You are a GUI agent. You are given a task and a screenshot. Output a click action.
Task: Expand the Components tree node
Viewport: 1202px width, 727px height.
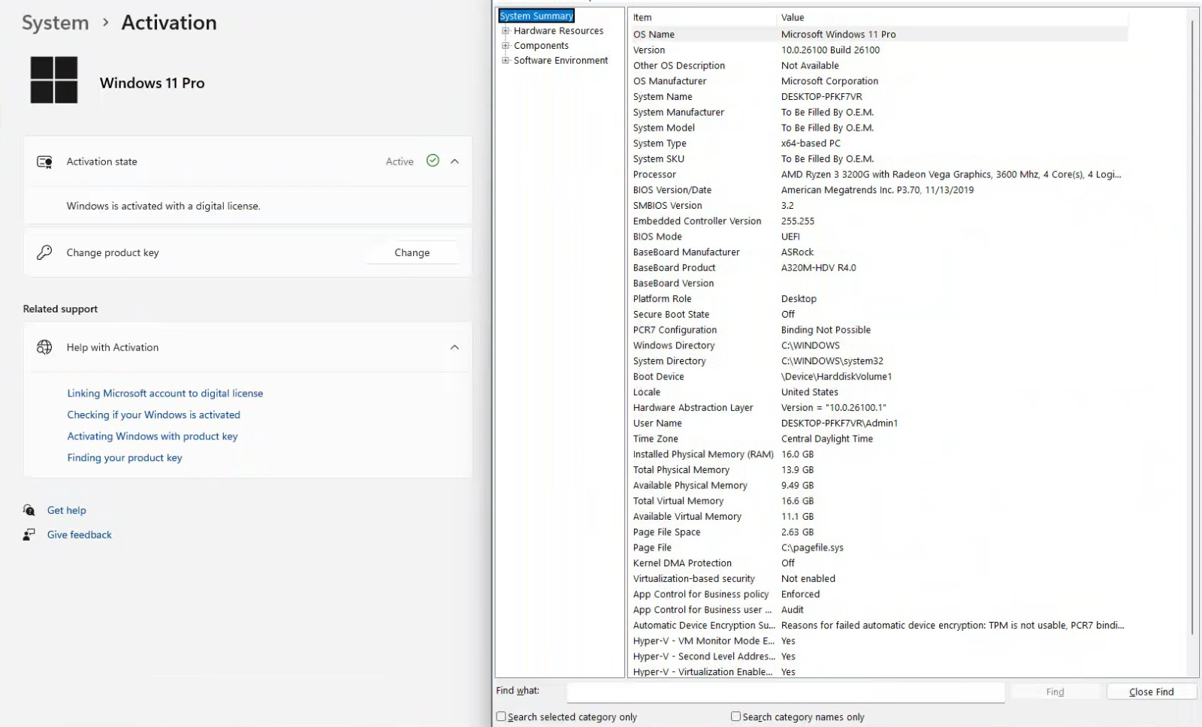(506, 46)
